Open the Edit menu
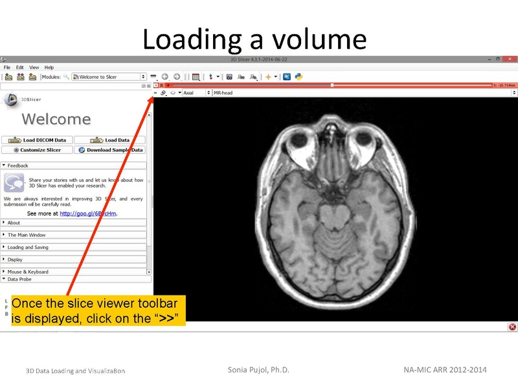 click(x=20, y=67)
